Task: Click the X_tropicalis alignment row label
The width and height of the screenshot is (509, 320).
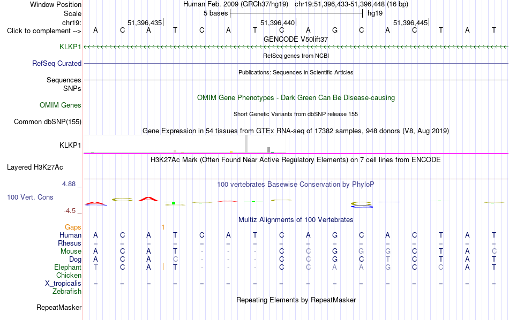Action: coord(63,284)
